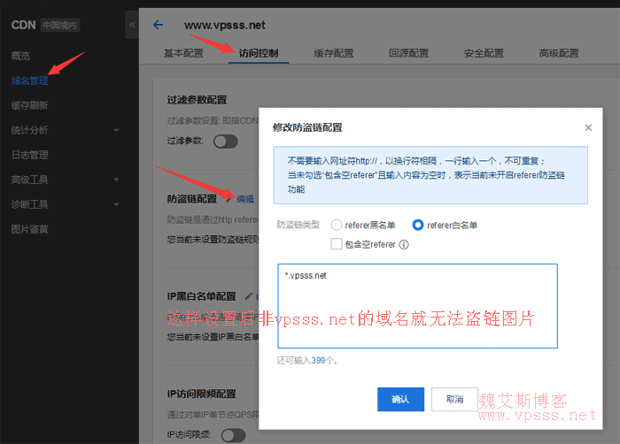Expand the 高级工具 sidebar menu
620x444 pixels.
click(116, 180)
